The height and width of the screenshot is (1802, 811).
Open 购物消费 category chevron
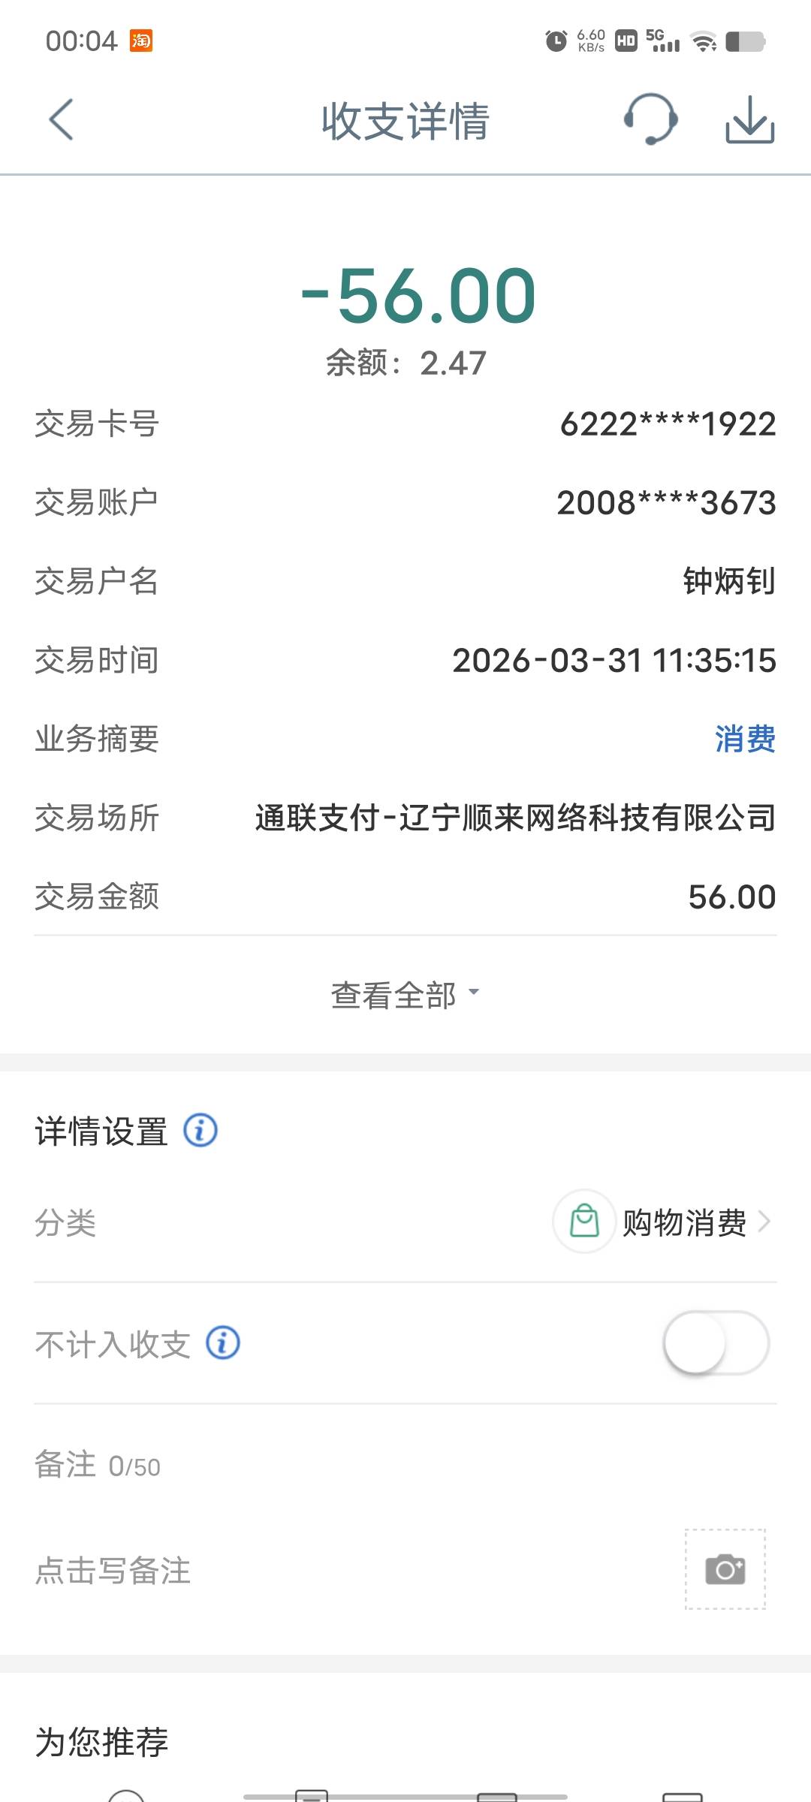764,1222
